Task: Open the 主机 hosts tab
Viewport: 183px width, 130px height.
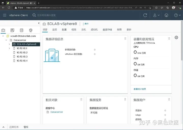Action: coord(84,30)
